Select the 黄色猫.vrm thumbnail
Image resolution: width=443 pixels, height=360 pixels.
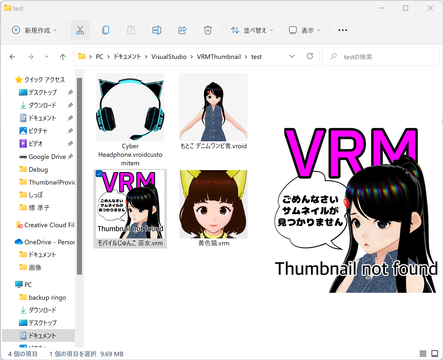coord(213,204)
